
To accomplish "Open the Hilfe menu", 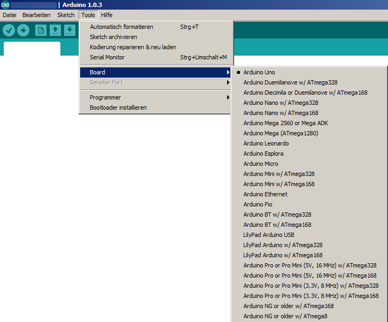I will [106, 15].
